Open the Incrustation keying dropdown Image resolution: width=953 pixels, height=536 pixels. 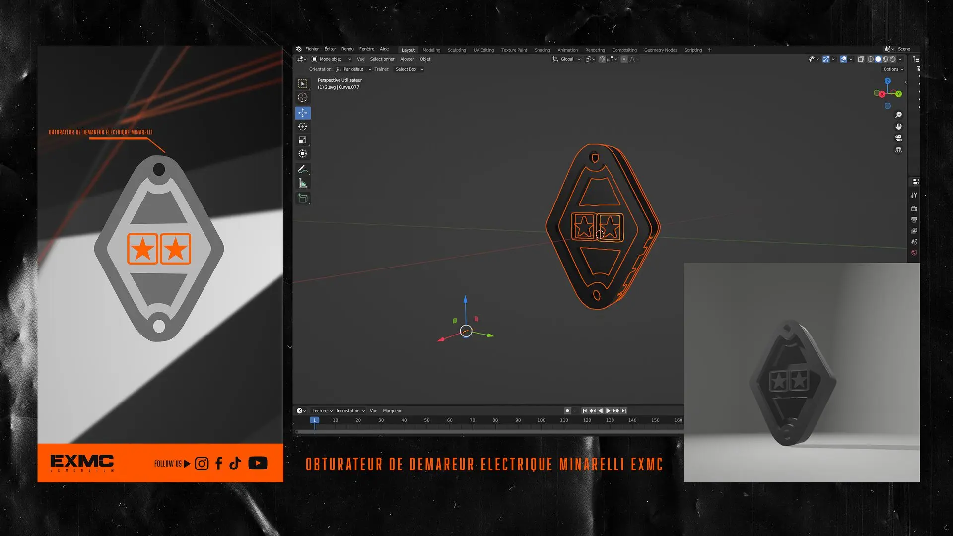(x=350, y=411)
